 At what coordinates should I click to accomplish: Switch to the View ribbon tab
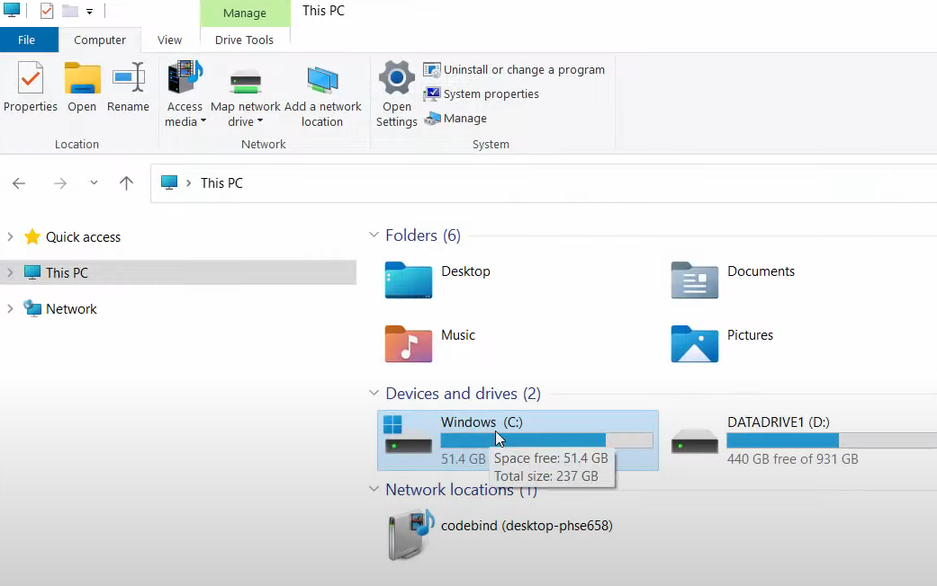(169, 40)
